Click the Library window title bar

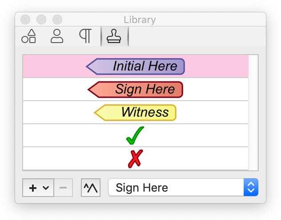tap(178, 20)
